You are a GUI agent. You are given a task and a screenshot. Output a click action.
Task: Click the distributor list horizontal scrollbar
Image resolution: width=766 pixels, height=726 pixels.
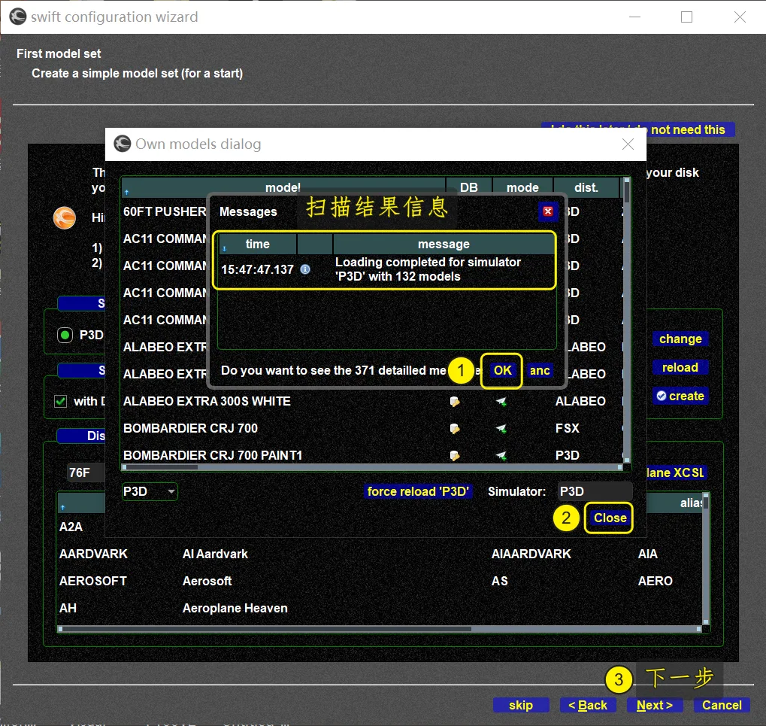click(379, 629)
